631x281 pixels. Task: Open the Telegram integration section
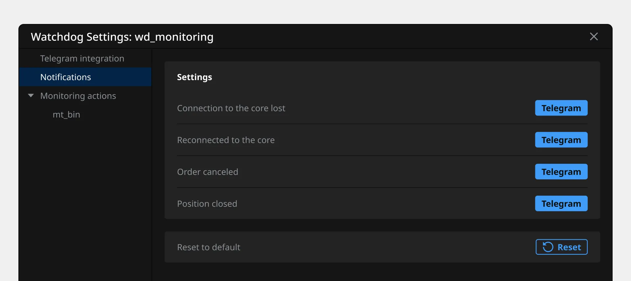[82, 58]
